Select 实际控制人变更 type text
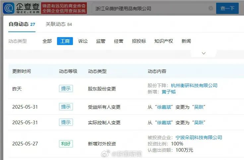 [104, 123]
